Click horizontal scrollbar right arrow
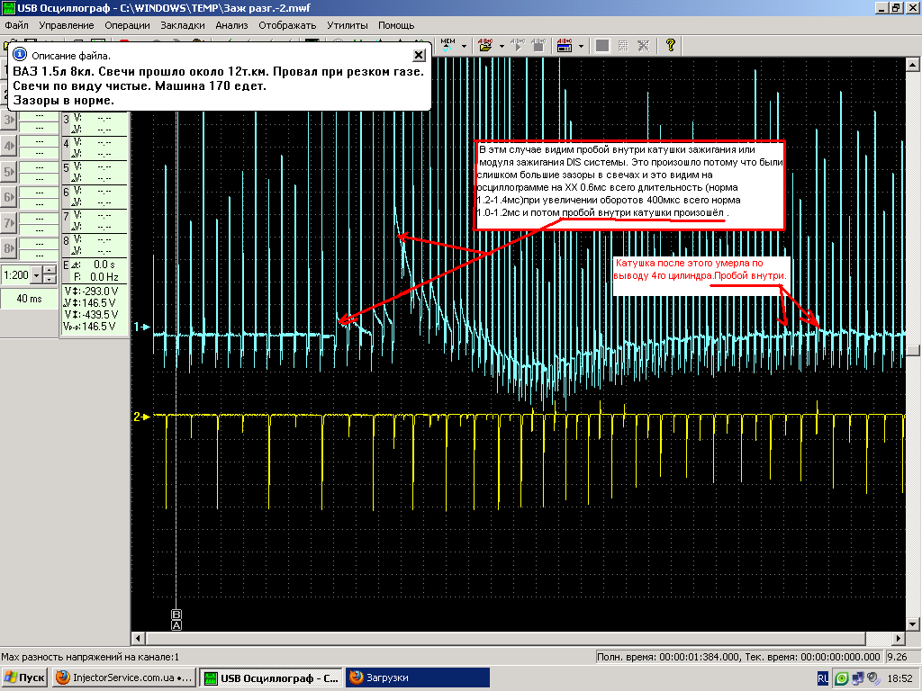 coord(899,638)
